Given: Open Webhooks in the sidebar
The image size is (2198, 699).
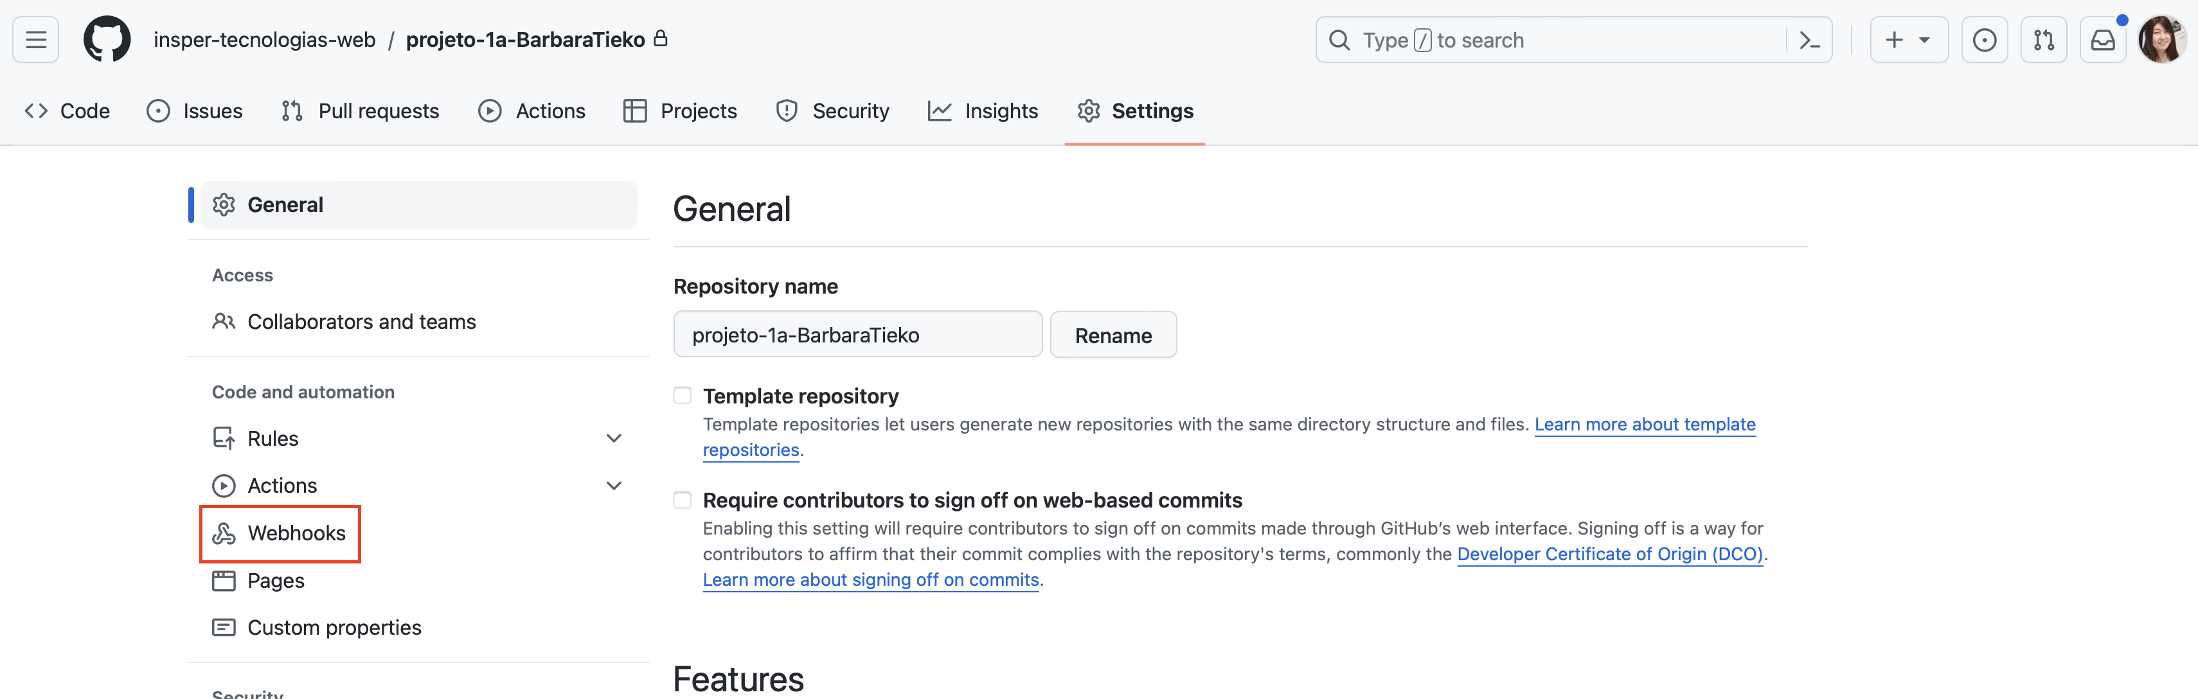Looking at the screenshot, I should (x=295, y=533).
